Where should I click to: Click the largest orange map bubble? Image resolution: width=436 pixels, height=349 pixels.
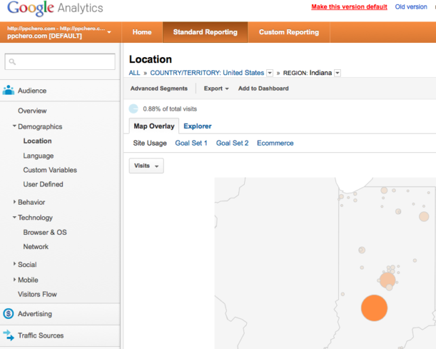tap(374, 308)
